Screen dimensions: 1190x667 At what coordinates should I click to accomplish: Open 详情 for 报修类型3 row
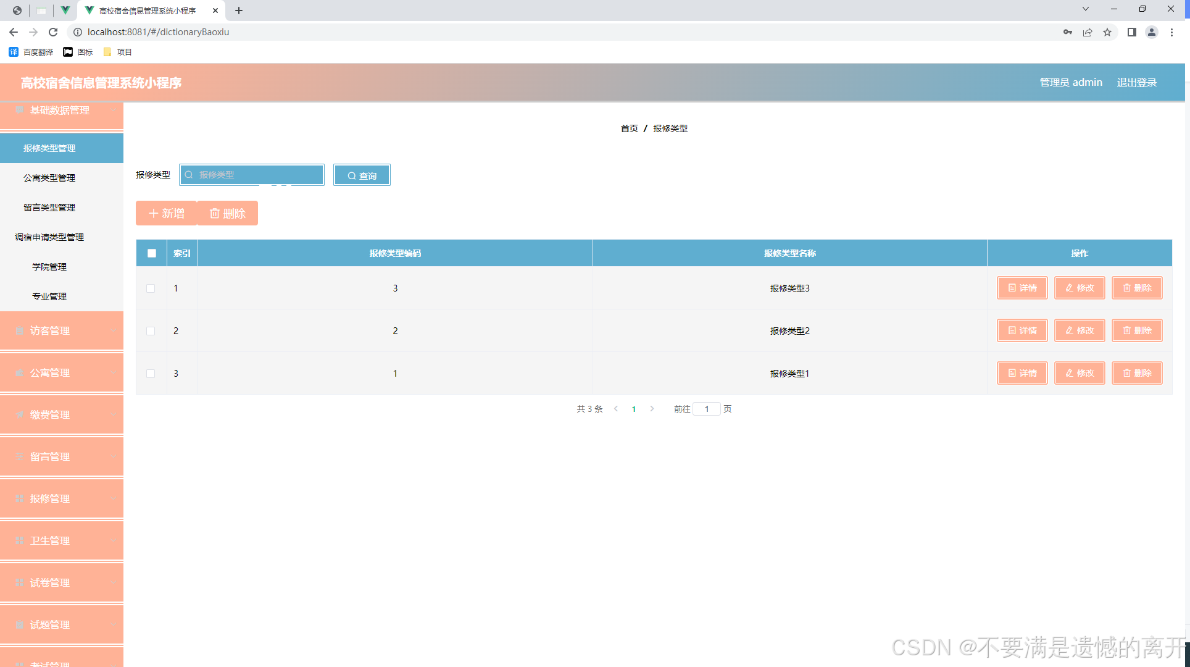pos(1022,288)
